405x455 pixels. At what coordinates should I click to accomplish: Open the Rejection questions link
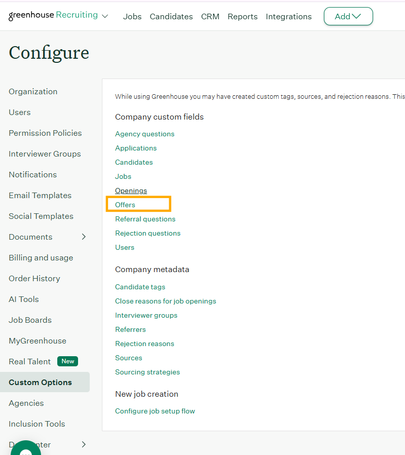click(x=148, y=233)
